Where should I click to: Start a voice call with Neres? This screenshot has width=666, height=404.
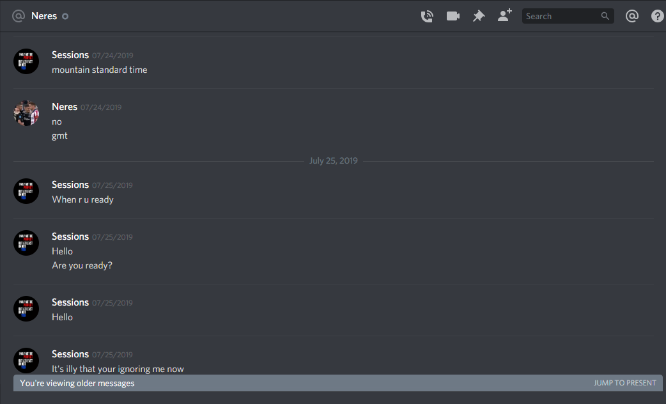tap(427, 16)
